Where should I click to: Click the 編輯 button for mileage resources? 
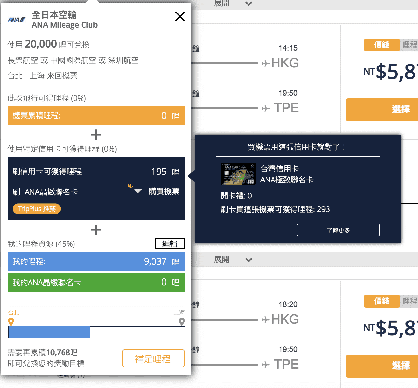pyautogui.click(x=170, y=243)
